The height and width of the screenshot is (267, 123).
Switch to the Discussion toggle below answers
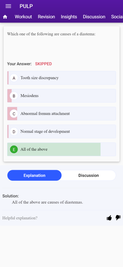[88, 175]
